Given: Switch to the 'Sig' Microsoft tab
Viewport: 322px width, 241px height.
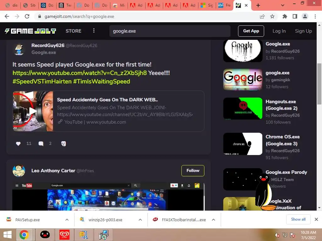Looking at the screenshot, I should [207, 5].
